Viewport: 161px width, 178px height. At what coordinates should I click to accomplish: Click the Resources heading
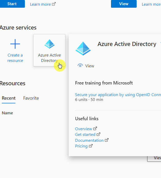(x=13, y=83)
